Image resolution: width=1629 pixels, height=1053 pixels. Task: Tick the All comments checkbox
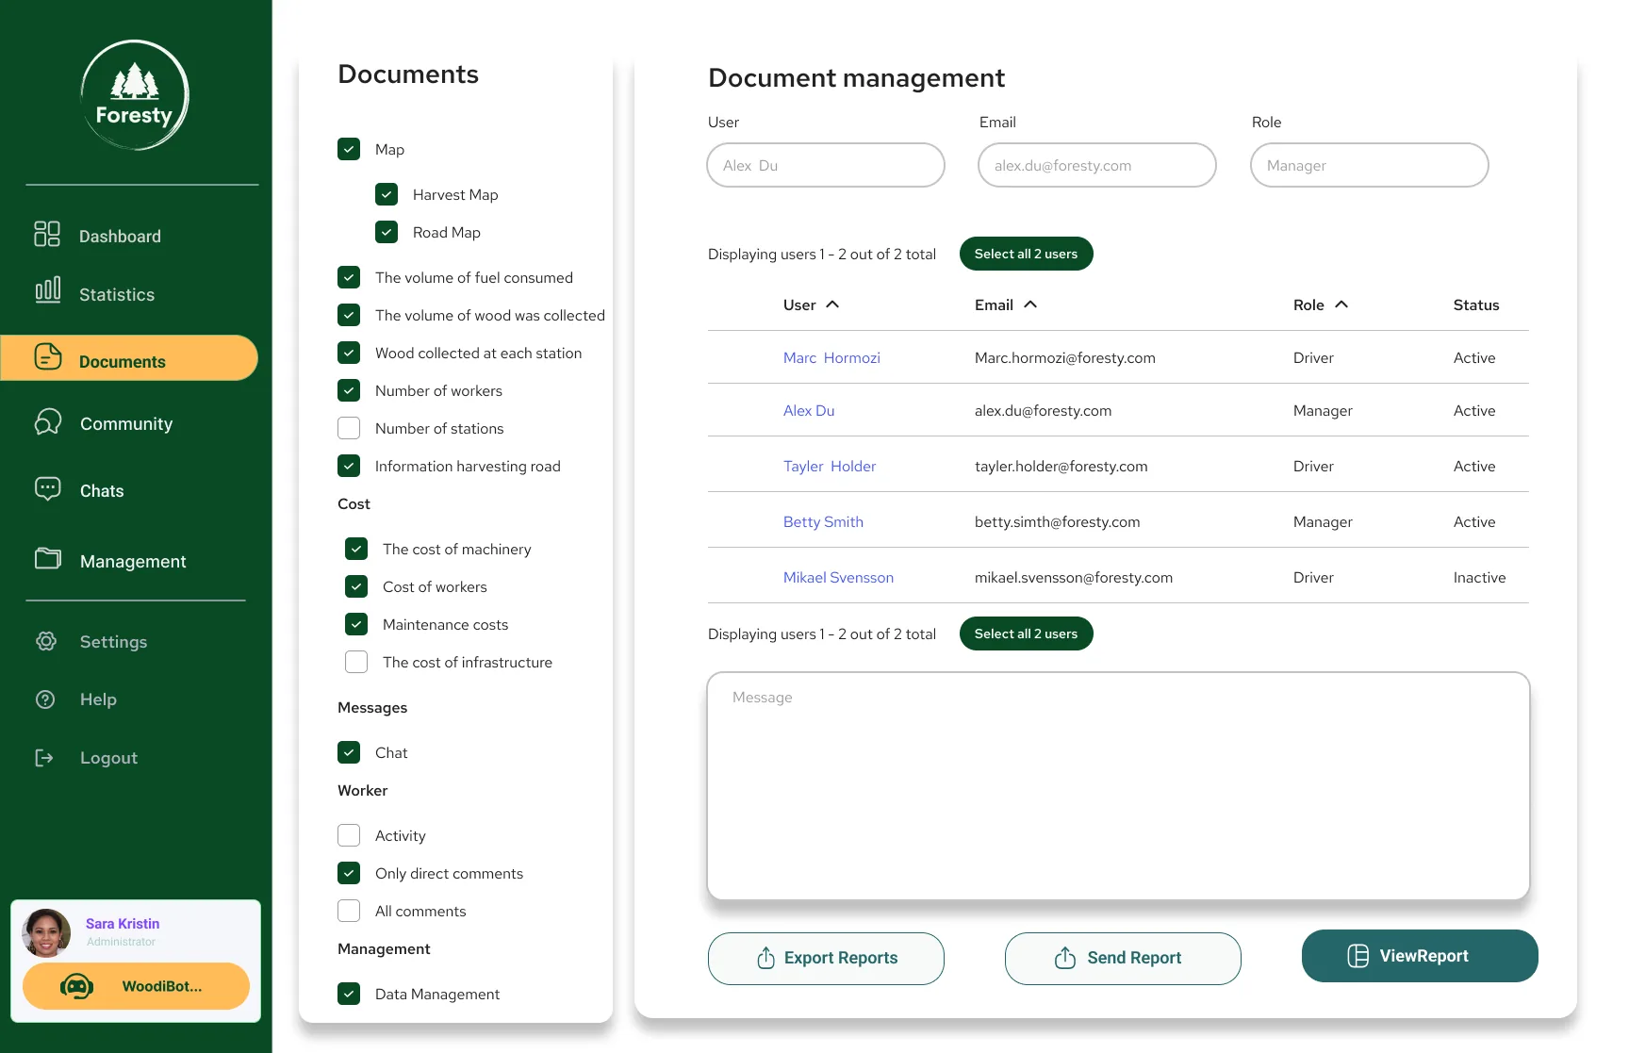[x=349, y=911]
